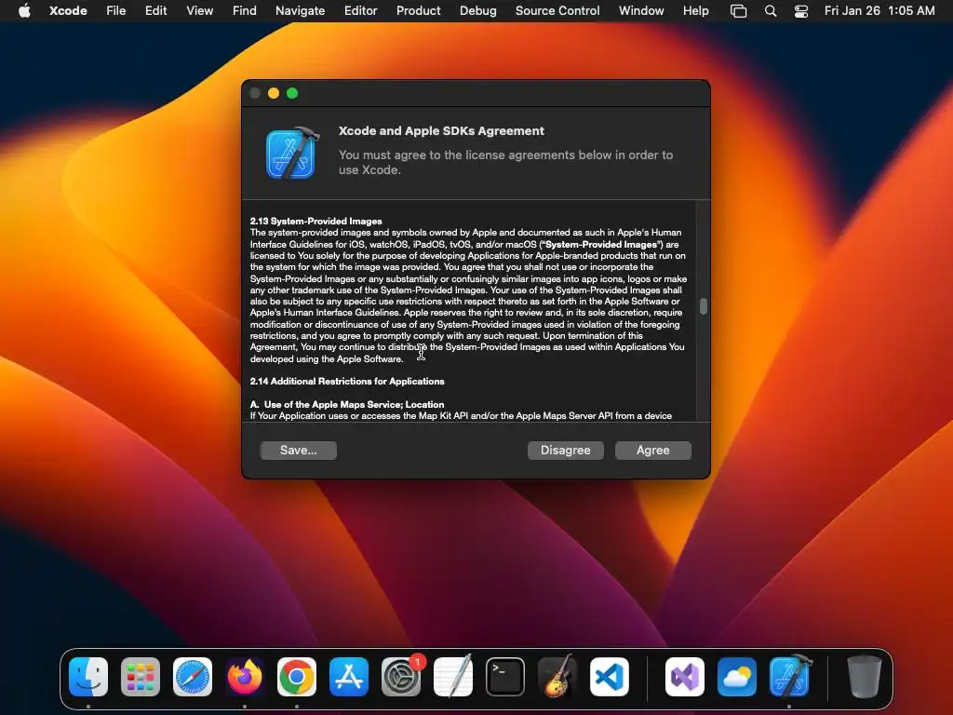Launch Google Chrome from the Dock

tap(297, 677)
